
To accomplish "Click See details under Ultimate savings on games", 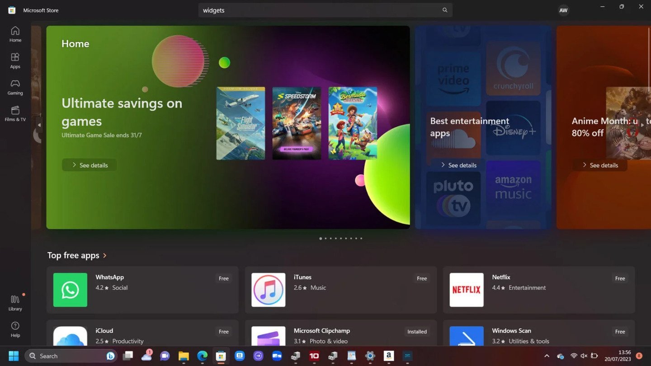I will 90,165.
